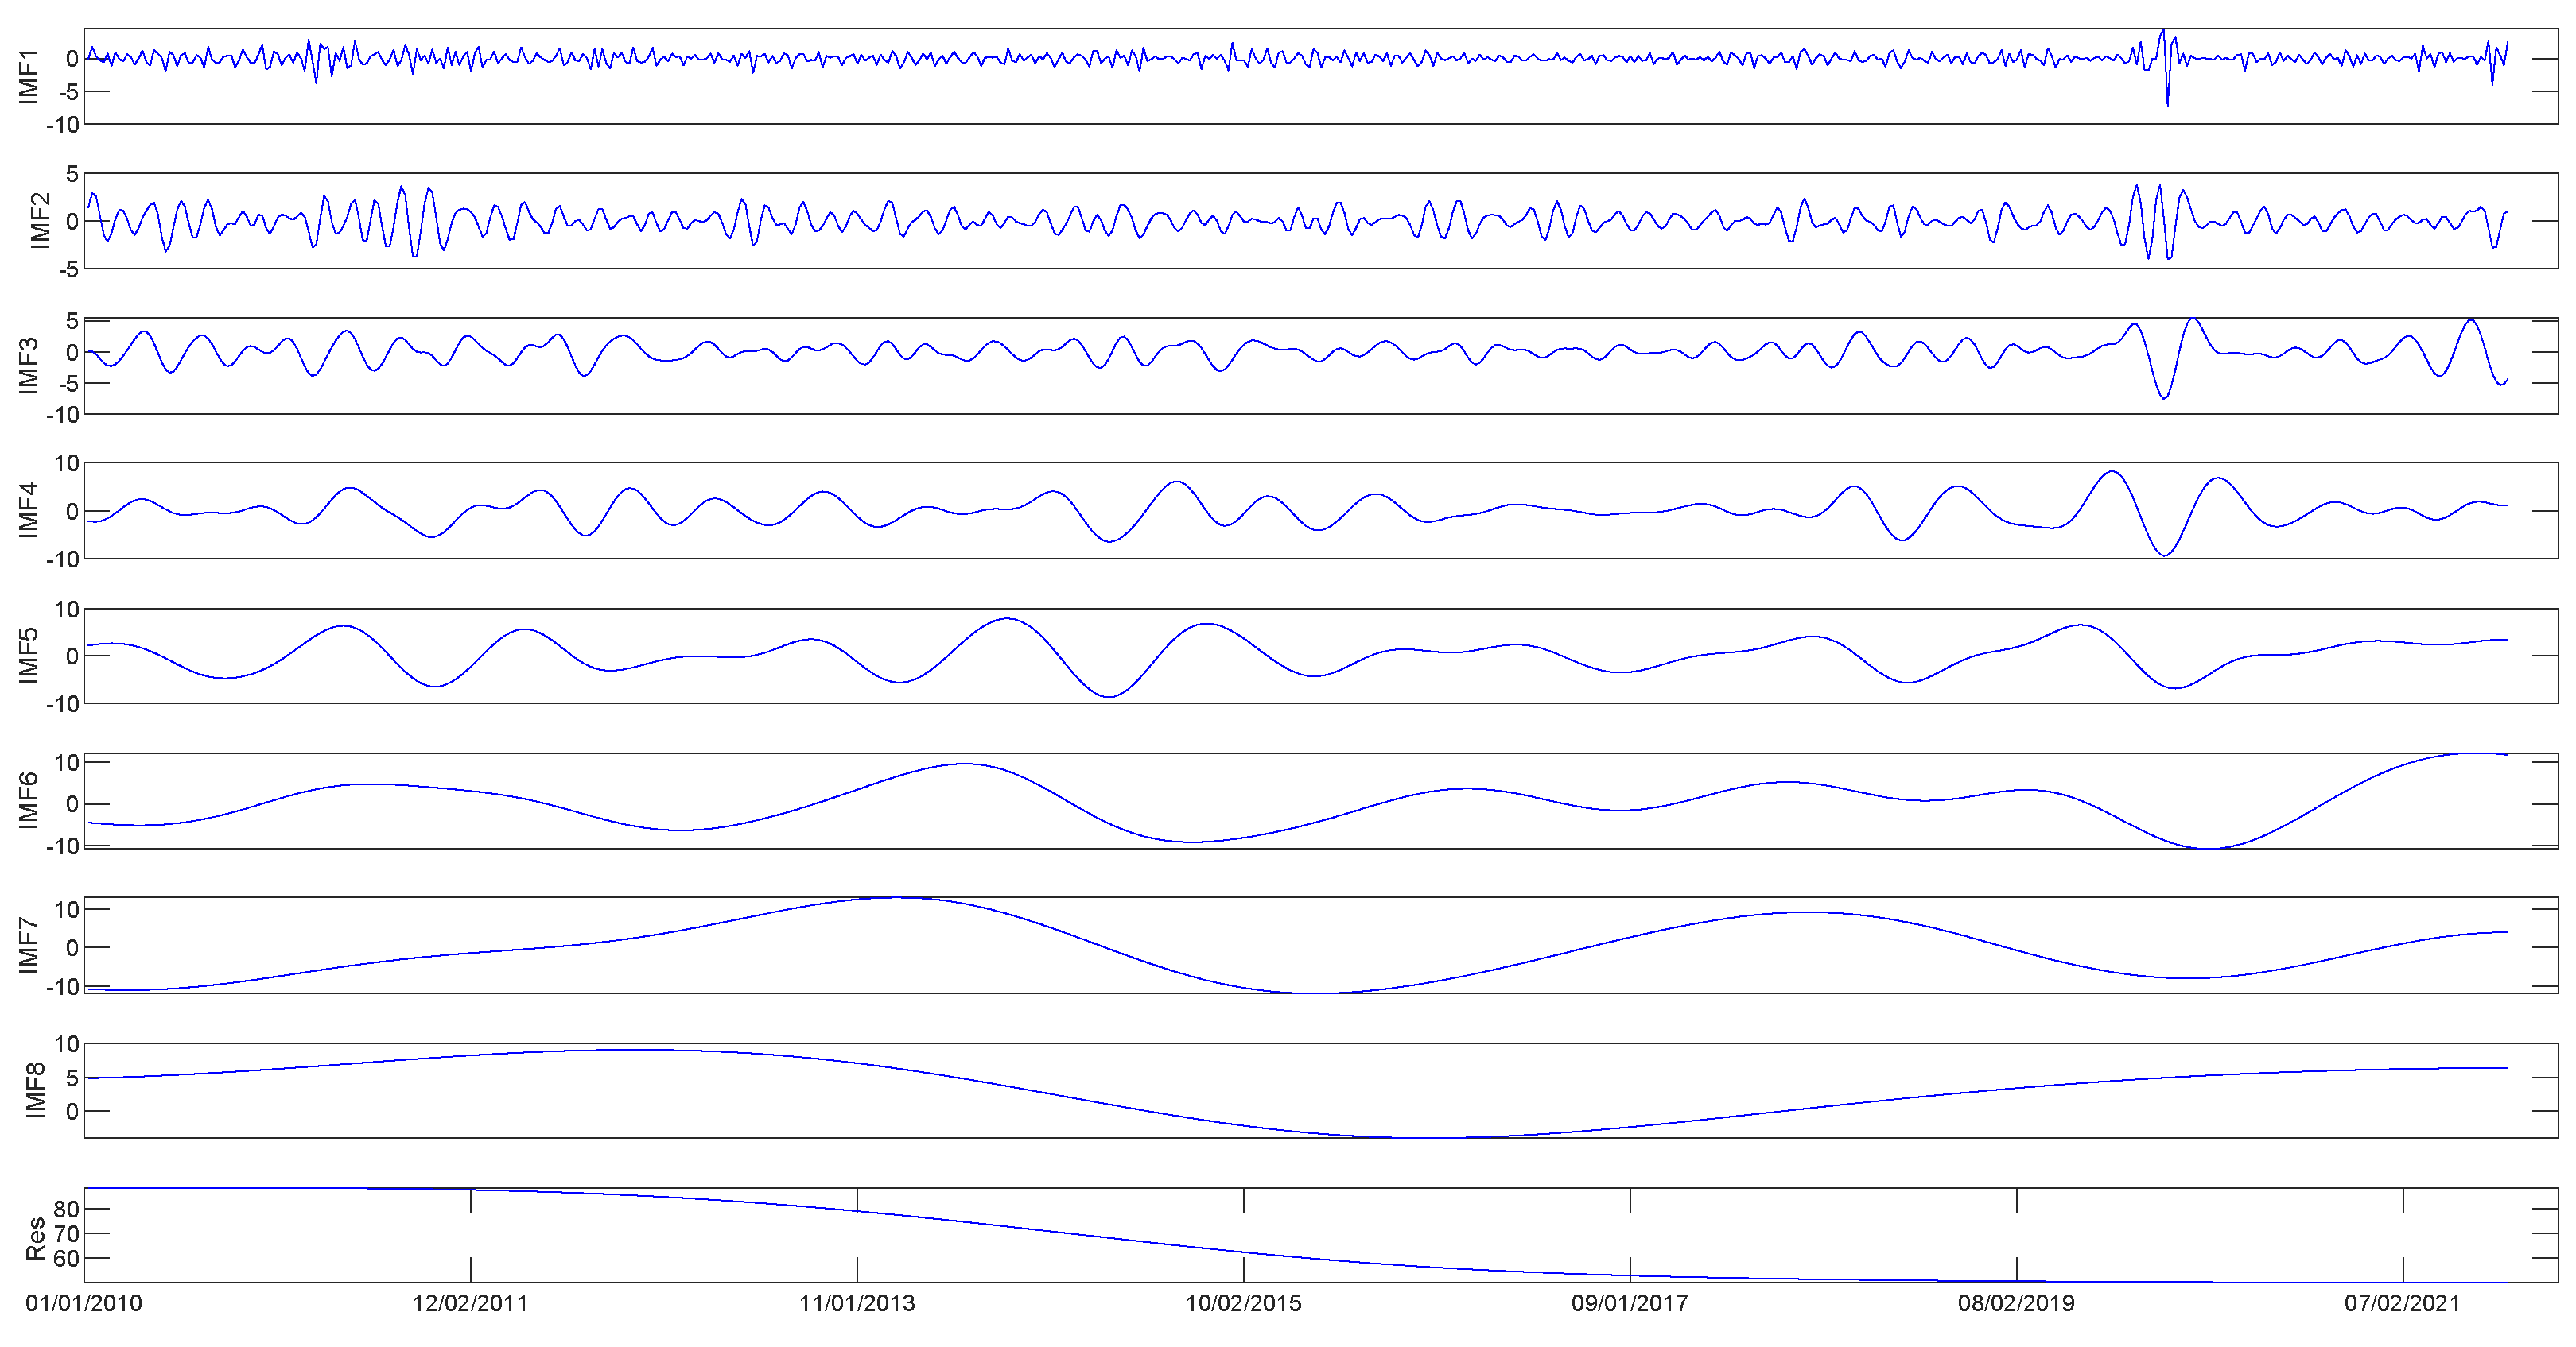Click the 70 tick on Res axis
Screen dimensions: 2576x1347
point(66,1234)
